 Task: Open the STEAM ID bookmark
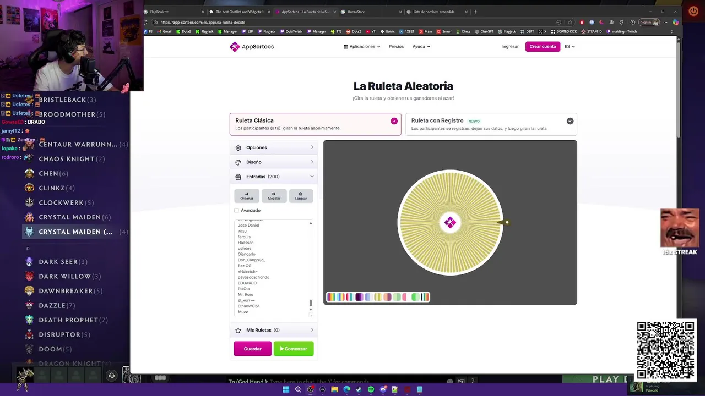(592, 31)
